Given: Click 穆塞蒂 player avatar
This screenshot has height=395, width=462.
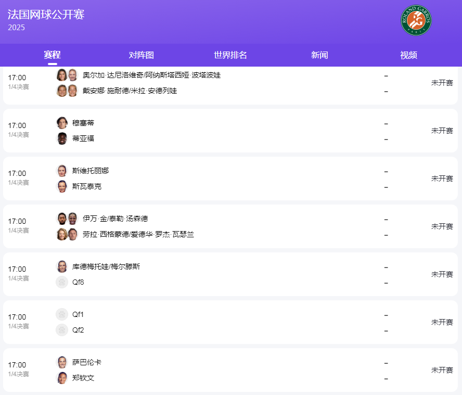Looking at the screenshot, I should (62, 123).
